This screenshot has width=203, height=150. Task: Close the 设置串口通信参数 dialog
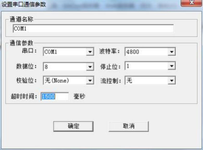coord(191,3)
